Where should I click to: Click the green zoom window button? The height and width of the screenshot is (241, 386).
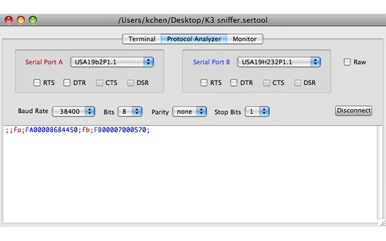[33, 20]
